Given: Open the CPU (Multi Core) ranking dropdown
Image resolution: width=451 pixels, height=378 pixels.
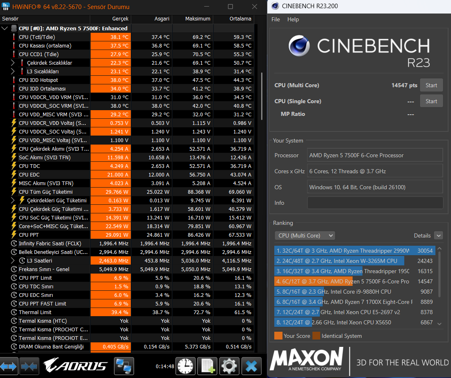Looking at the screenshot, I should coord(305,235).
